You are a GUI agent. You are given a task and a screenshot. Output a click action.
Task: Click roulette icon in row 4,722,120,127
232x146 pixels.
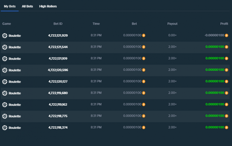point(5,82)
